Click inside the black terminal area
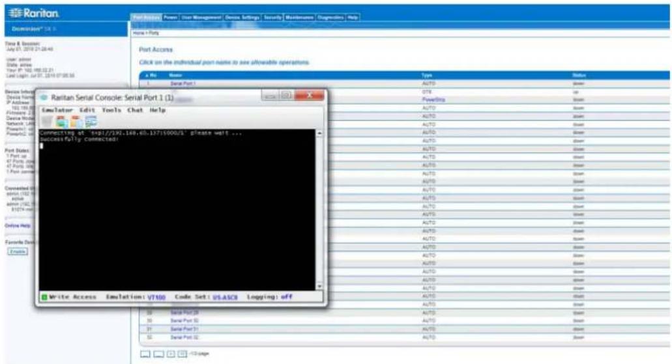 click(177, 210)
